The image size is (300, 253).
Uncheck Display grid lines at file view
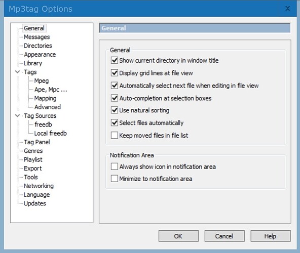click(x=115, y=73)
